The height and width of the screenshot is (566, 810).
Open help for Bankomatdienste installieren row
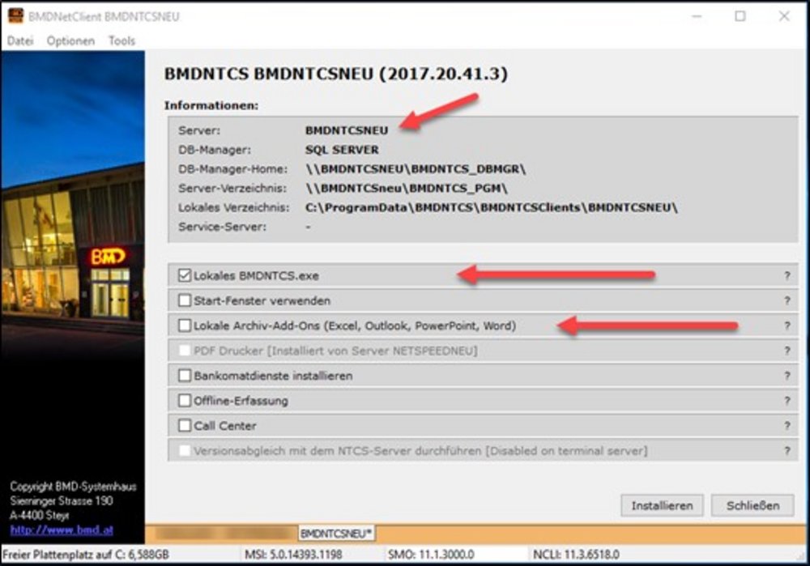pyautogui.click(x=787, y=376)
